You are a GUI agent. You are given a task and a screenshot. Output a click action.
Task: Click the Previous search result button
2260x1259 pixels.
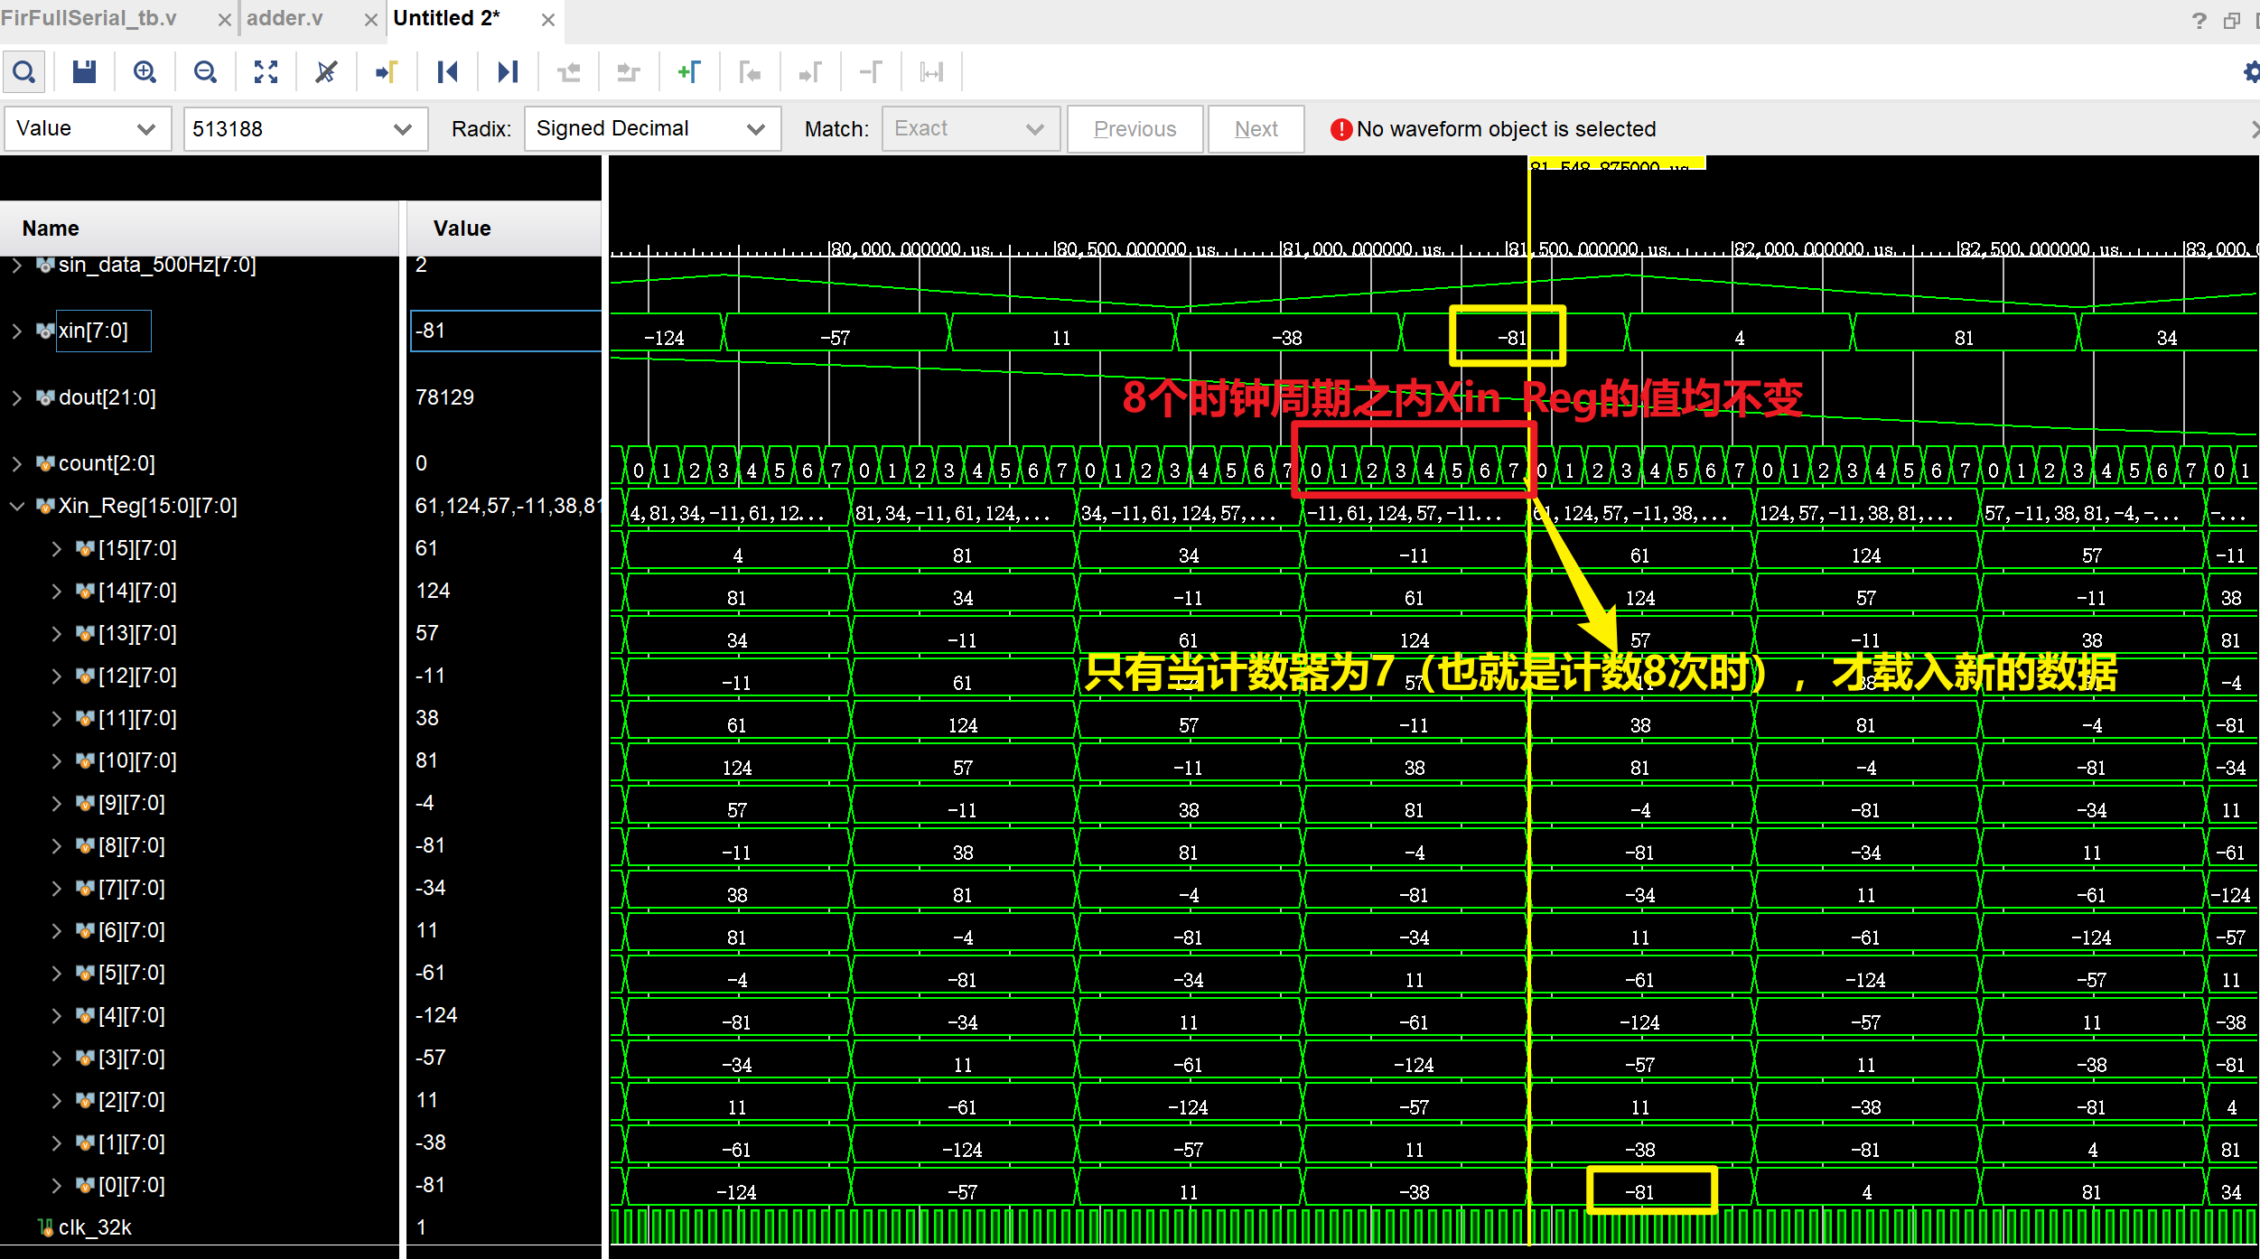coord(1135,128)
